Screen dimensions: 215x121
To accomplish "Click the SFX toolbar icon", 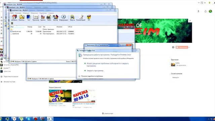I will pyautogui.click(x=89, y=18).
